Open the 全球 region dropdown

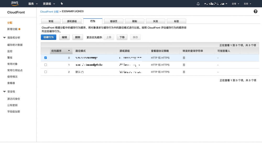235,4
